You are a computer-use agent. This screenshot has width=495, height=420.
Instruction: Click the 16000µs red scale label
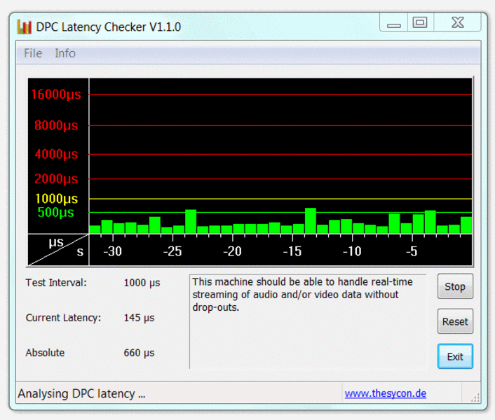(55, 94)
